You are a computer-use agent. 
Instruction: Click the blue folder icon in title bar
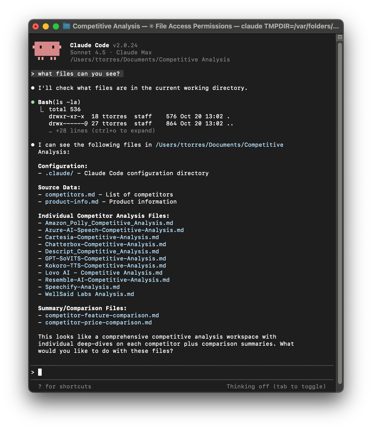[x=67, y=26]
